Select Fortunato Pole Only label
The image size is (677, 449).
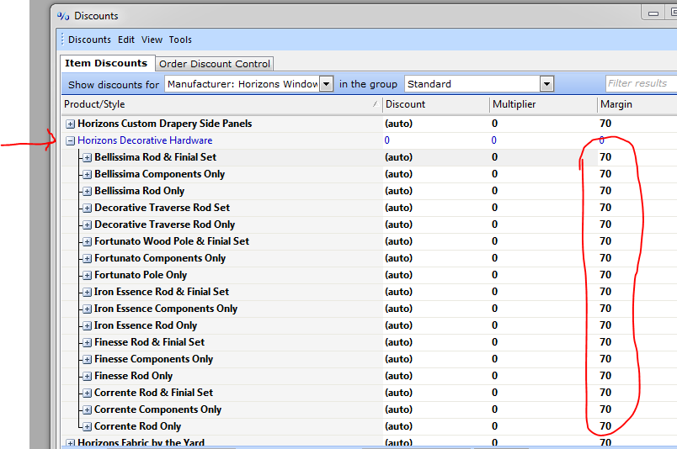coord(141,275)
